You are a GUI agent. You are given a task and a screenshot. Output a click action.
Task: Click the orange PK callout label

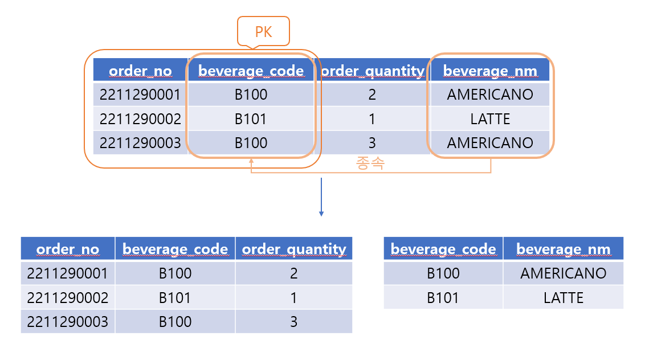coord(263,31)
